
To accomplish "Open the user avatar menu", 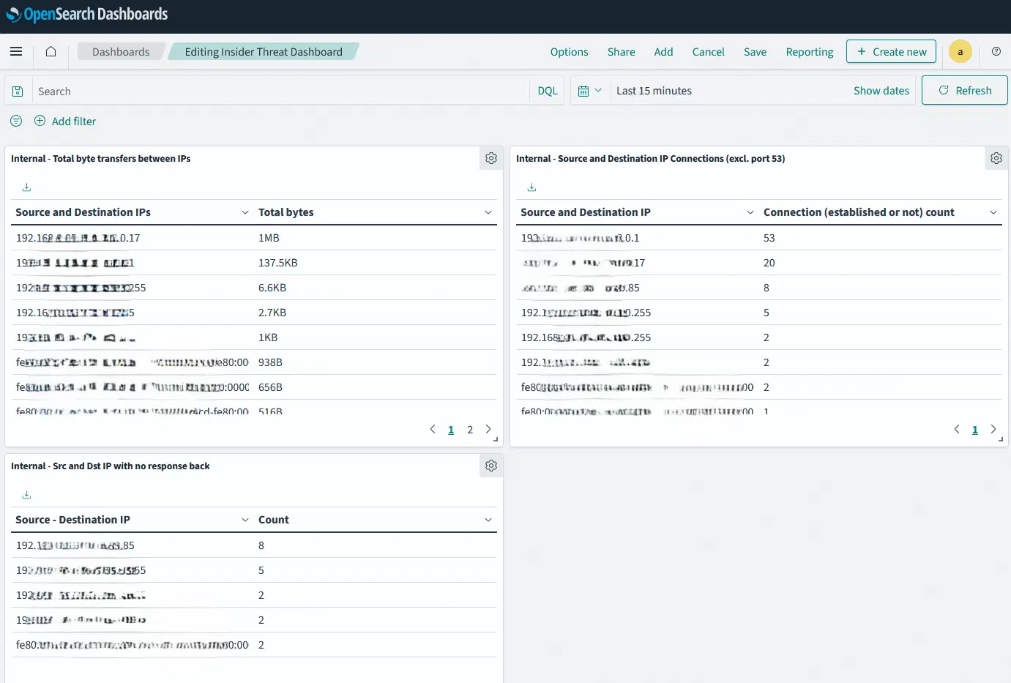I will coord(960,51).
